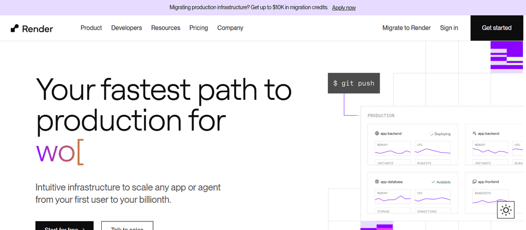Click the PRODUCTION label

[x=381, y=116]
